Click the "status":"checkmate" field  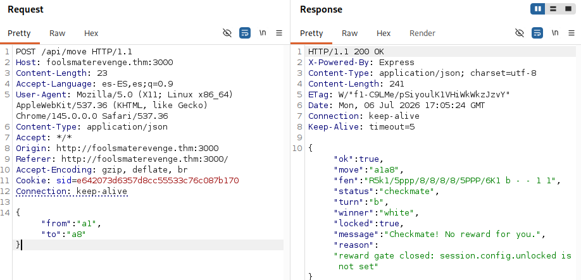tap(387, 192)
